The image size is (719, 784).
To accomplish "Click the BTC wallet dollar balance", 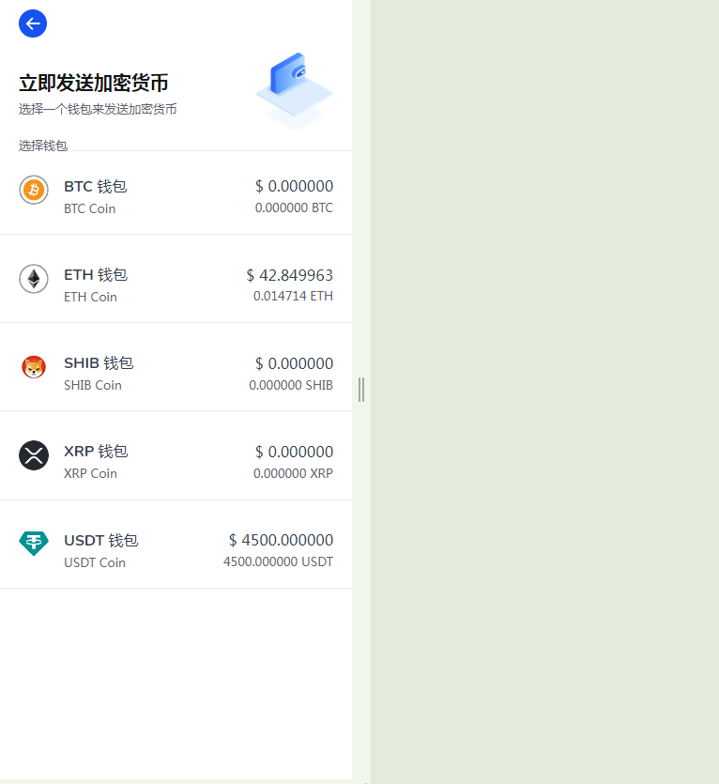I will tap(295, 186).
